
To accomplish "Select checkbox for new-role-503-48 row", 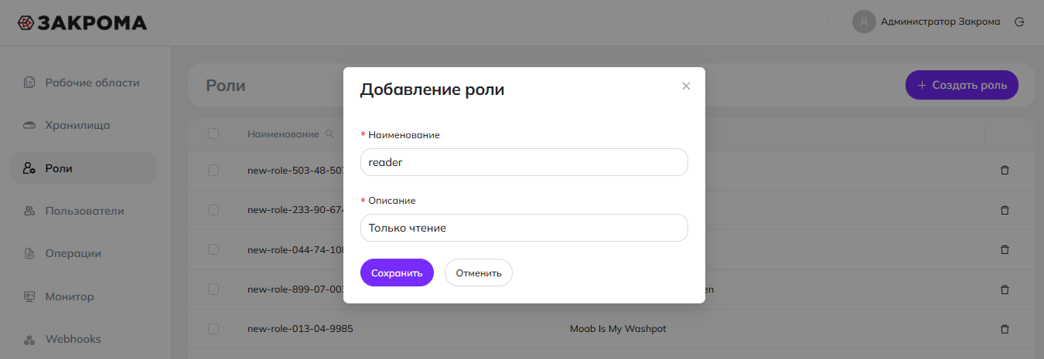I will pos(213,170).
